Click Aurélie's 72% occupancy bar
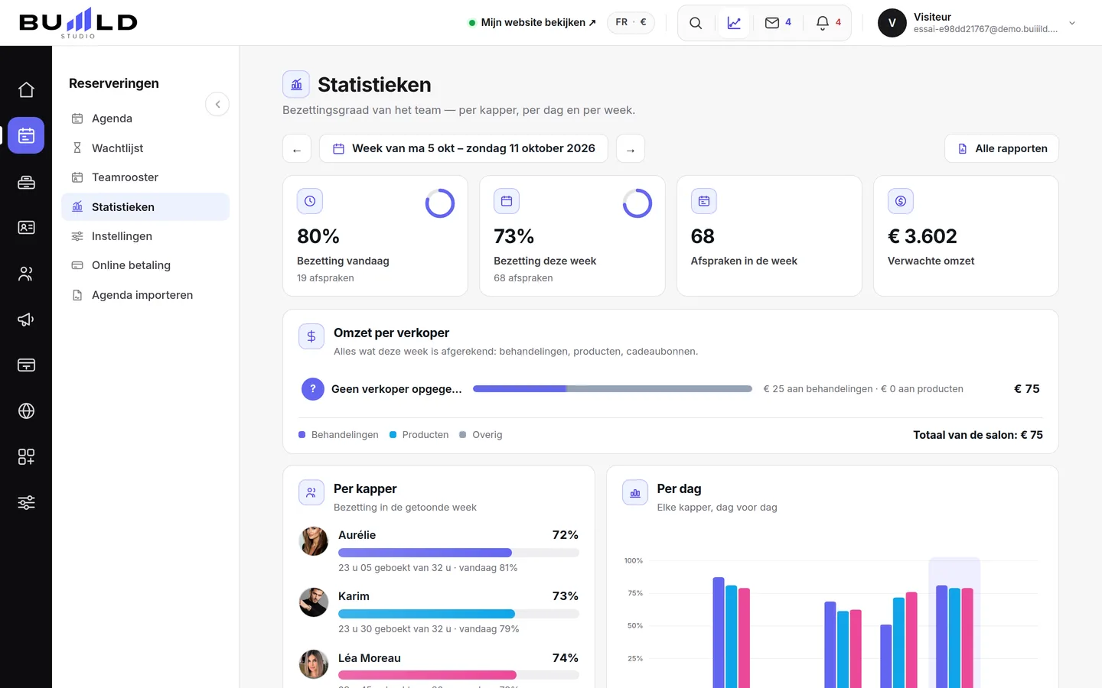The image size is (1102, 688). [x=458, y=553]
